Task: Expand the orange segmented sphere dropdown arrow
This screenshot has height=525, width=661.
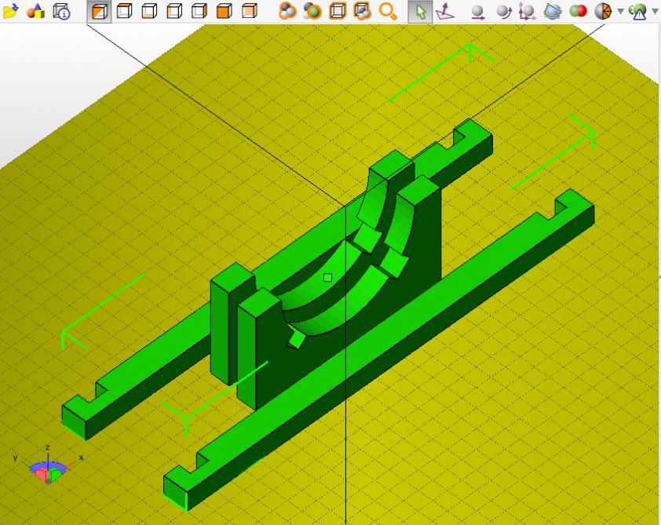Action: coord(620,11)
